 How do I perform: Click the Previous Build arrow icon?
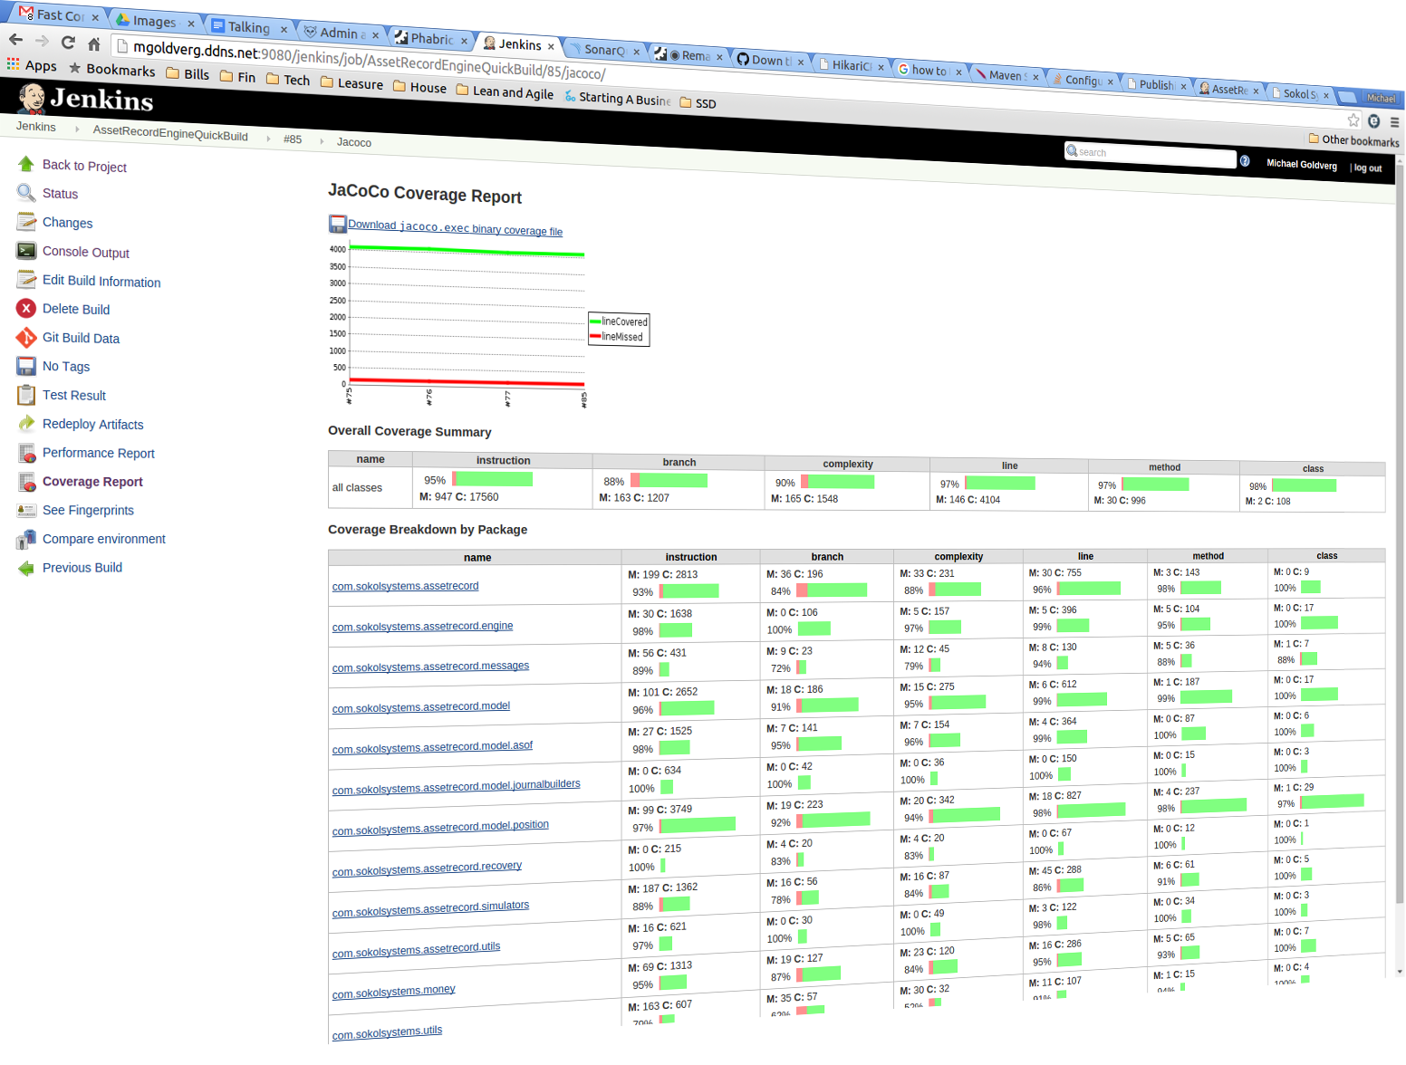(26, 568)
